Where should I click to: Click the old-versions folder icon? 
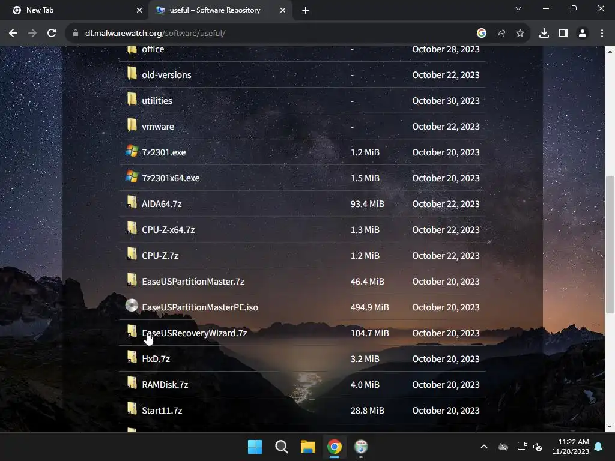[132, 74]
